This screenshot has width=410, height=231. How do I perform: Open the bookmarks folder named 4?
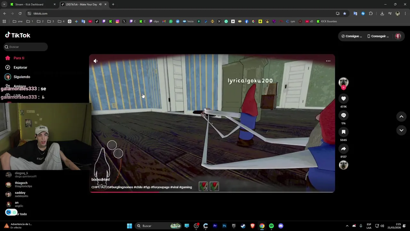coord(61,21)
